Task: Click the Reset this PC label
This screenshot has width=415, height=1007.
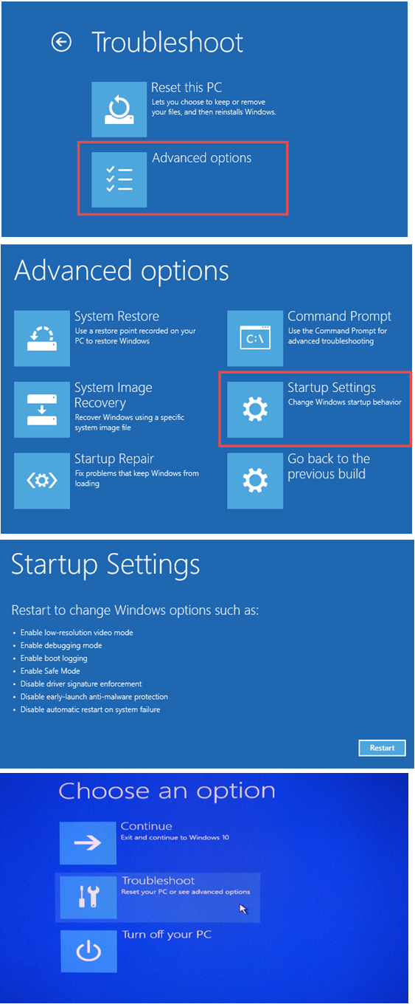Action: tap(186, 88)
